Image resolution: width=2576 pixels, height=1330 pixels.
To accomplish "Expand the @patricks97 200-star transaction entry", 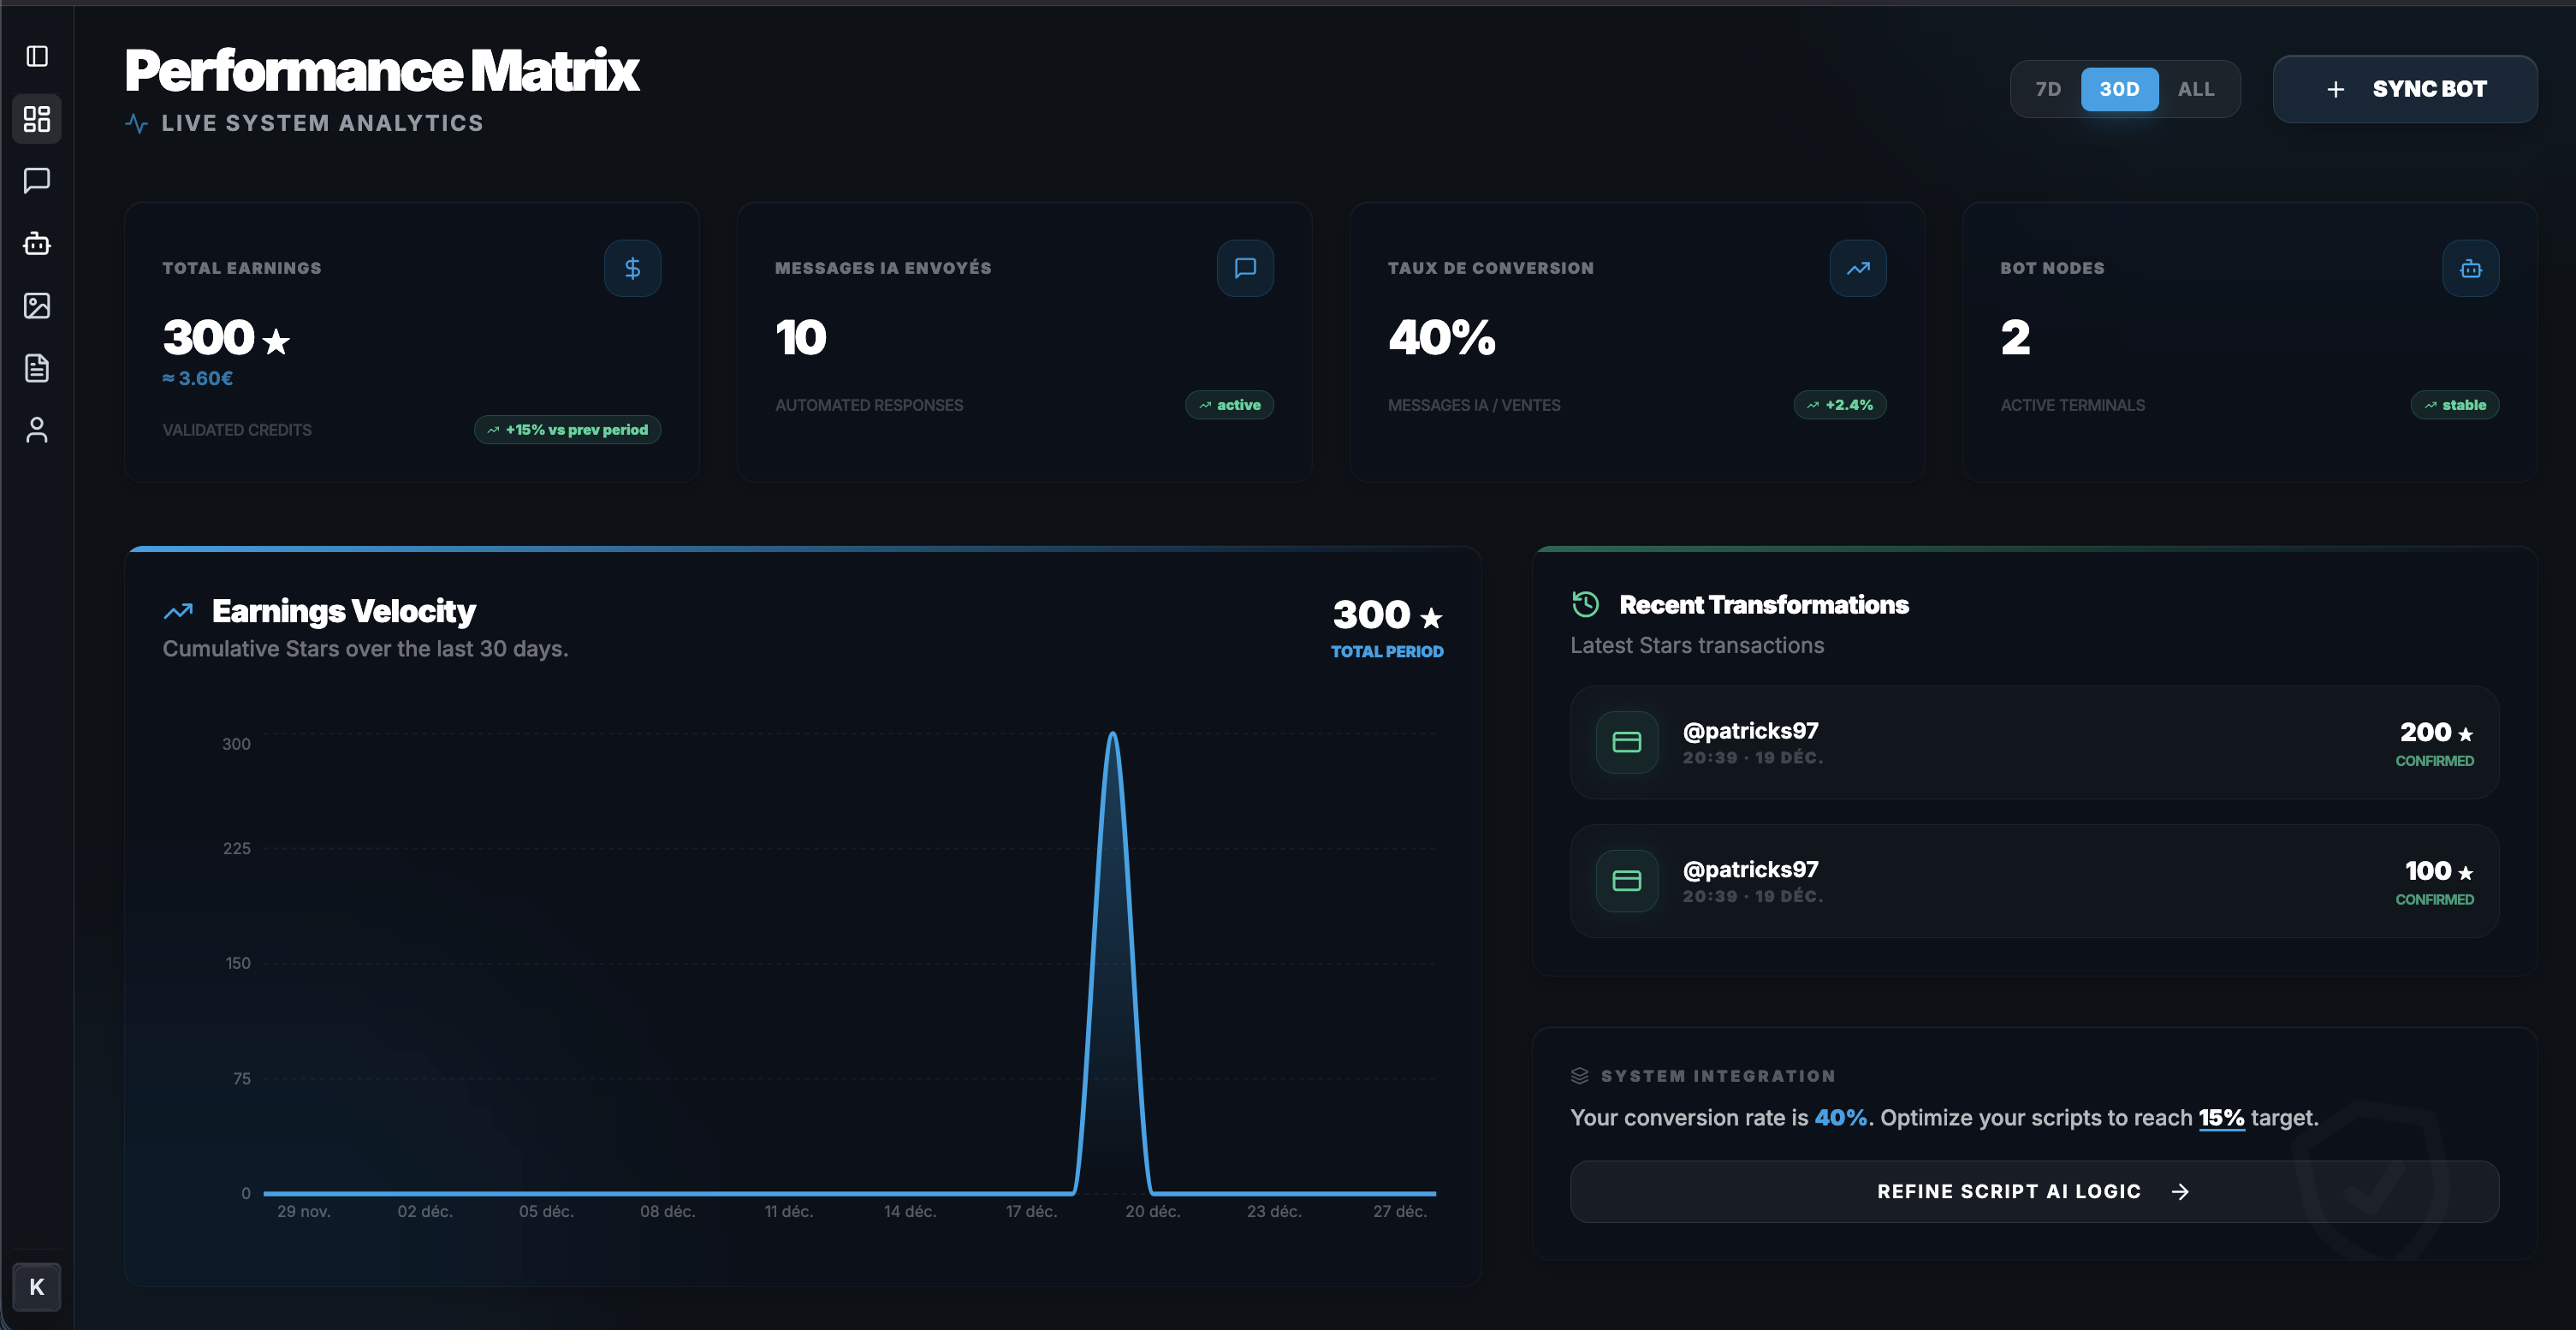I will (2035, 743).
